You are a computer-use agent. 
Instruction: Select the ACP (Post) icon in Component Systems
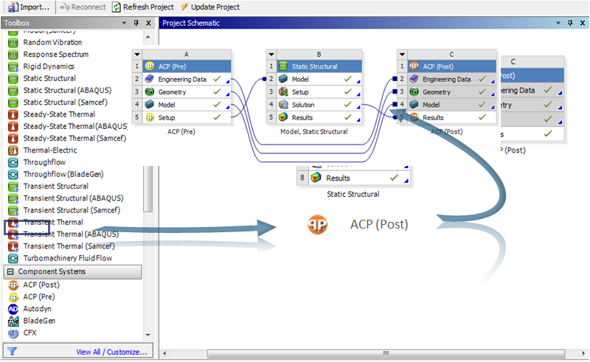[13, 285]
